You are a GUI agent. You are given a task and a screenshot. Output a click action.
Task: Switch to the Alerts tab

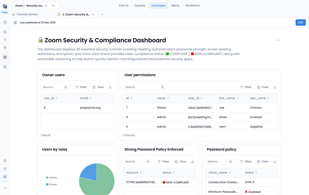tap(175, 6)
